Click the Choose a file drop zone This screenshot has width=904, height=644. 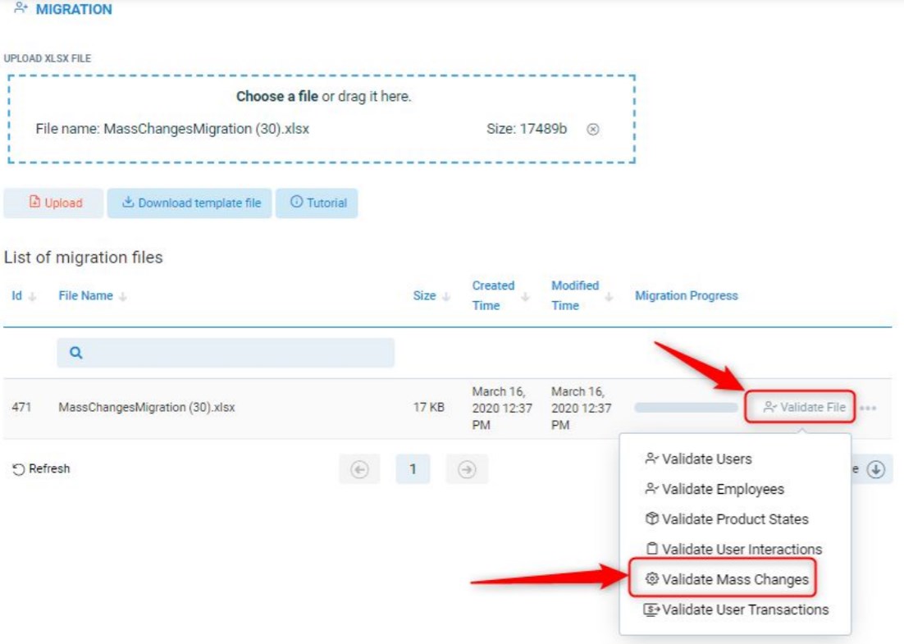click(322, 97)
